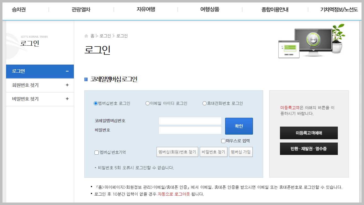Click the monitor and plant login illustration

(312, 41)
